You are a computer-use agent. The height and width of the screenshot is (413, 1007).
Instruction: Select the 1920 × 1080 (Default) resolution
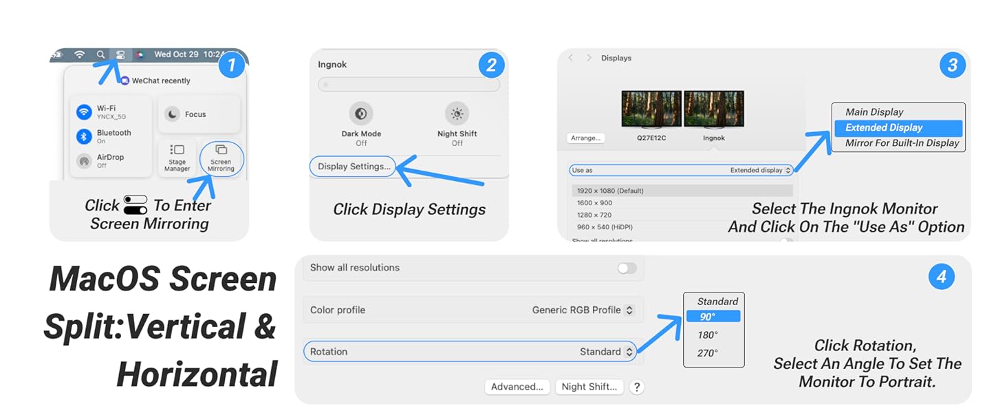682,191
